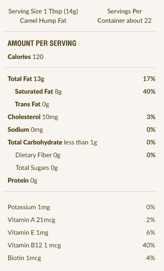The image size is (164, 271).
Task: Click Total Carbohydrate less than 1g
Action: pos(52,142)
